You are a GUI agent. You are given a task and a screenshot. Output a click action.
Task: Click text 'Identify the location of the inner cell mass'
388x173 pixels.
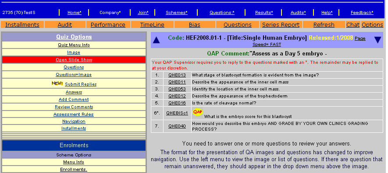236,89
